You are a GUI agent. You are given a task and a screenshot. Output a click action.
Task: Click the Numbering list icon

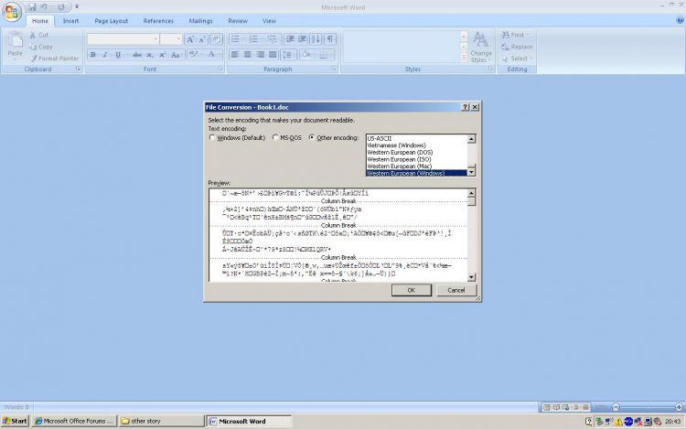tap(253, 39)
